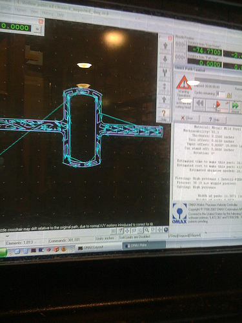Click the green fast-forward Ahead button
This screenshot has height=323, width=242.
coord(235,107)
